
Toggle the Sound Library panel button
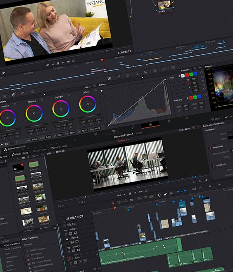[x=59, y=147]
